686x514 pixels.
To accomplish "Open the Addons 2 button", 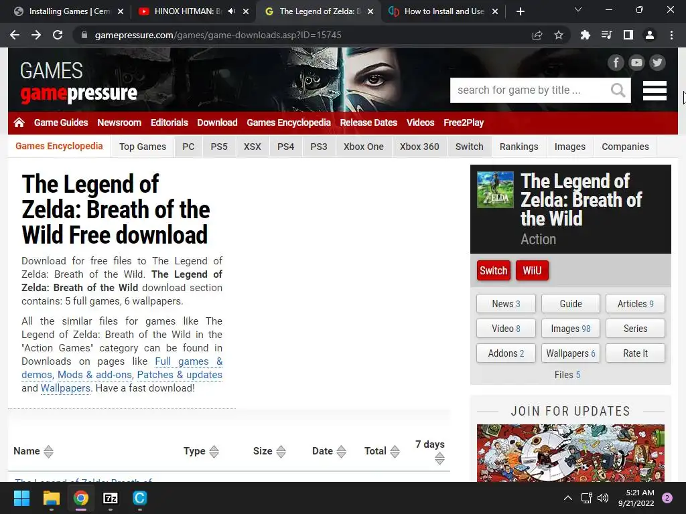I will pyautogui.click(x=506, y=353).
